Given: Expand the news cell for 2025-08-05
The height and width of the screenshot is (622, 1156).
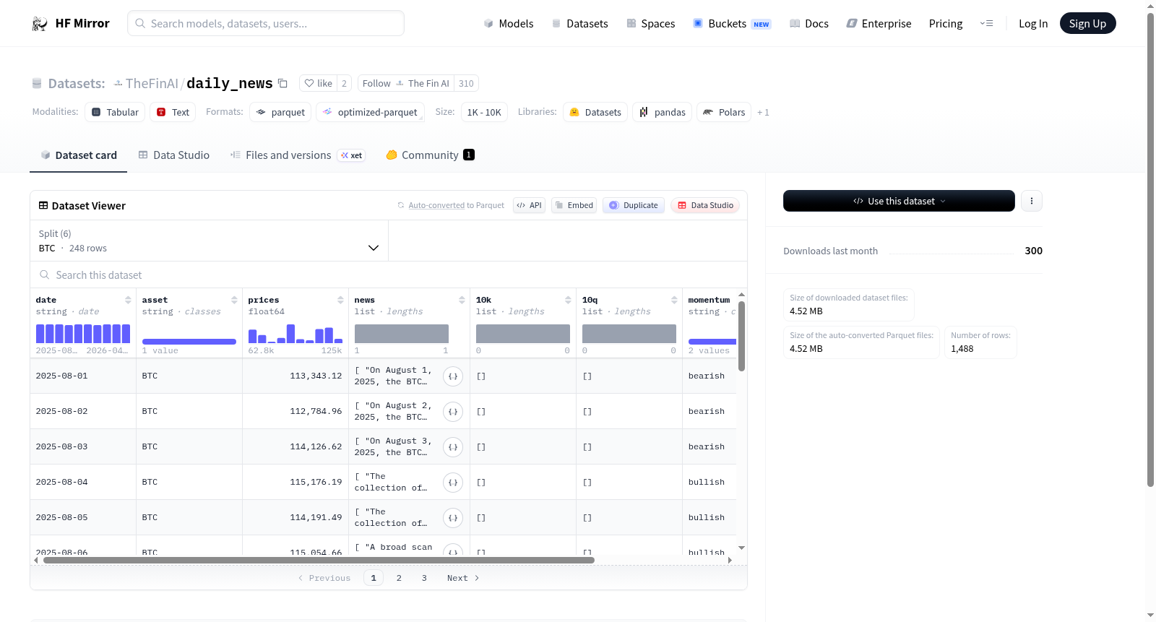Looking at the screenshot, I should click(x=453, y=518).
